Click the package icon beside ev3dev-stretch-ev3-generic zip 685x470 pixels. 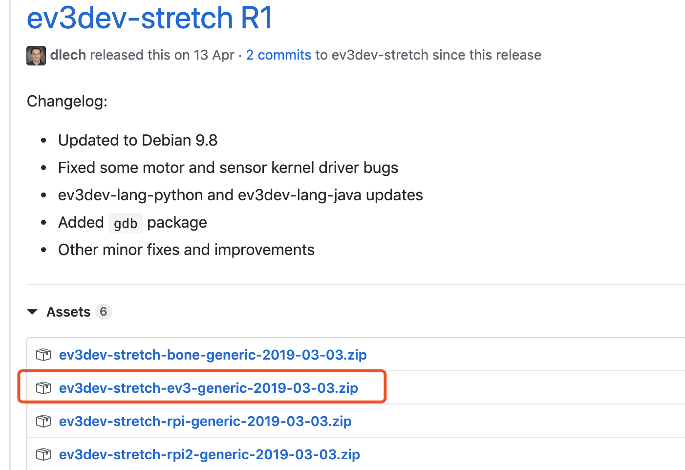coord(44,388)
